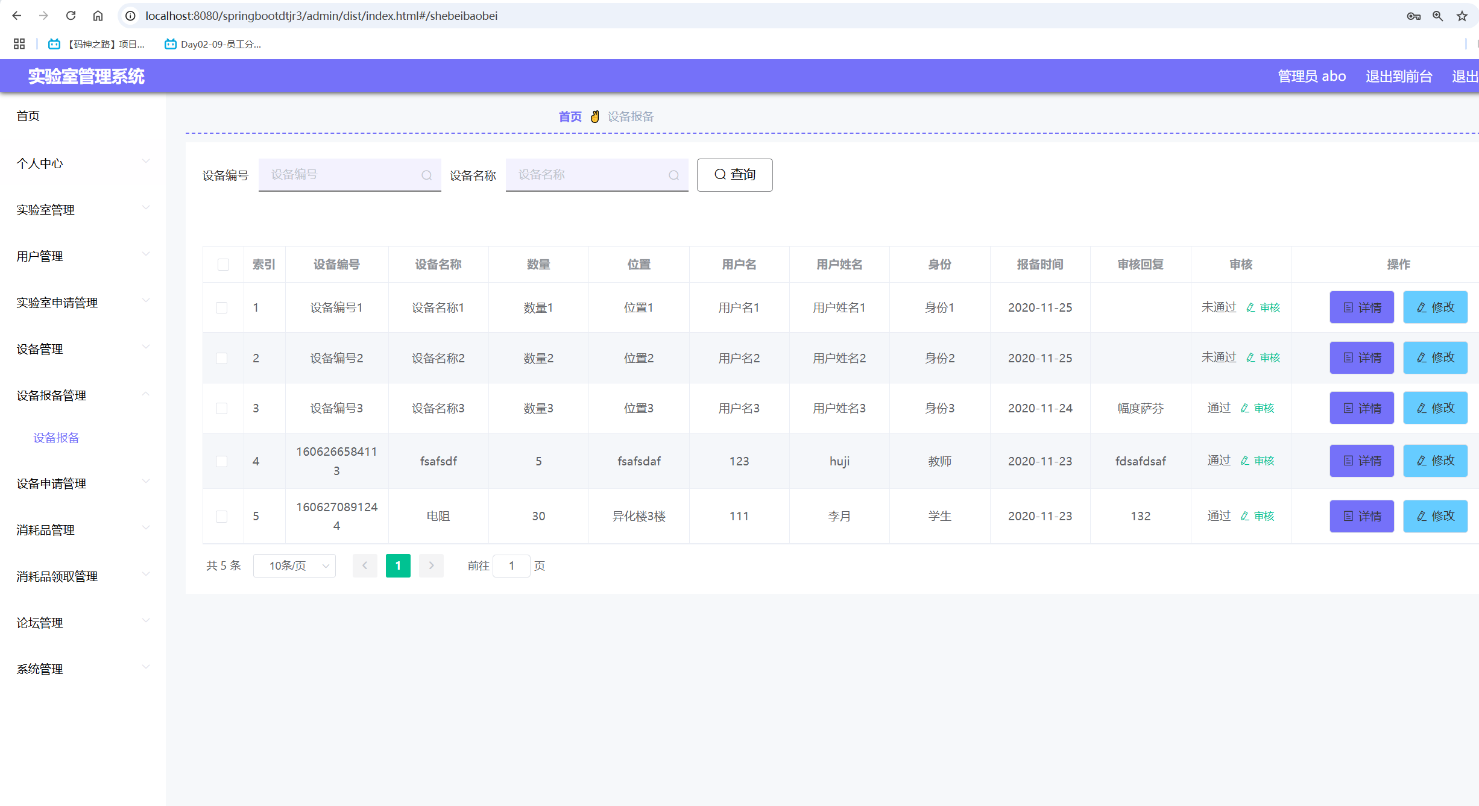Open 详情 for 设备名称3 row
The width and height of the screenshot is (1479, 806).
[1362, 408]
